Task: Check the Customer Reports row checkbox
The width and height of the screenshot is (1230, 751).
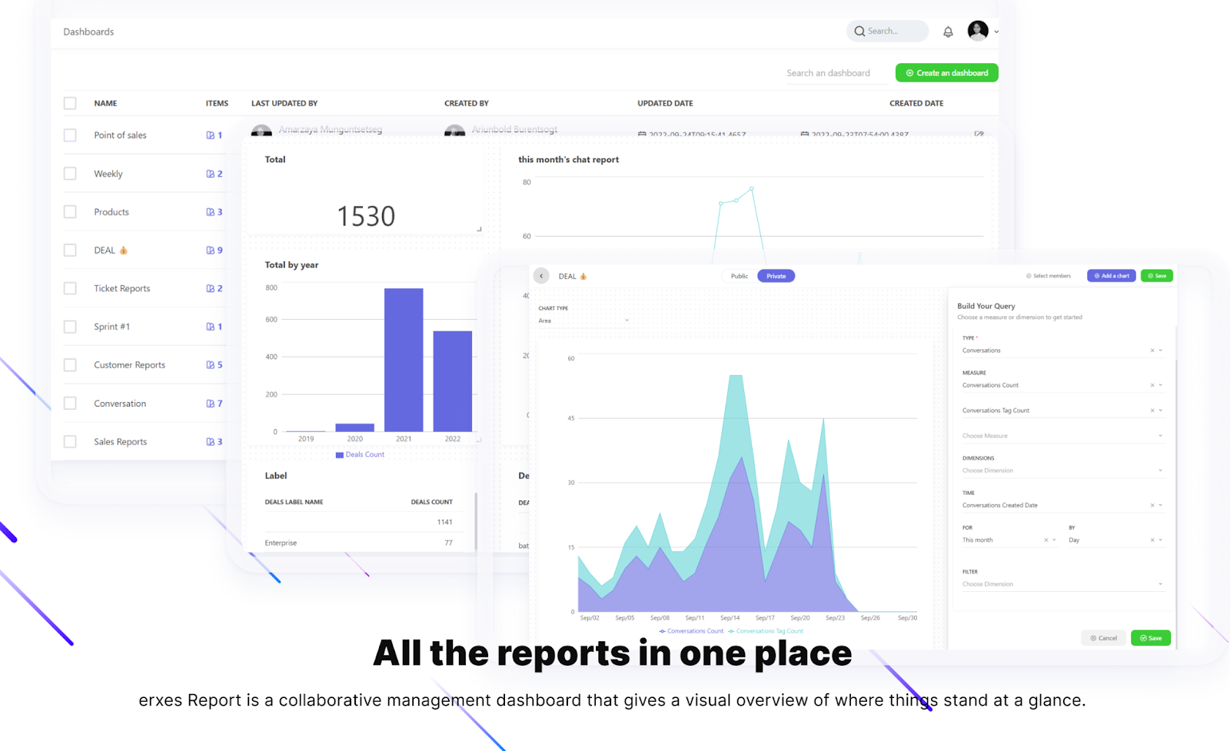Action: [70, 365]
